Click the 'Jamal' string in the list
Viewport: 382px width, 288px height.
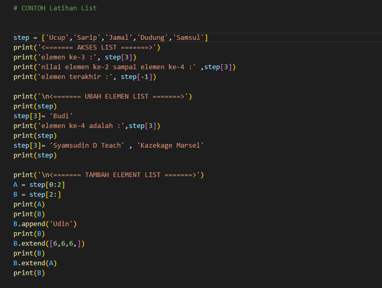[119, 38]
